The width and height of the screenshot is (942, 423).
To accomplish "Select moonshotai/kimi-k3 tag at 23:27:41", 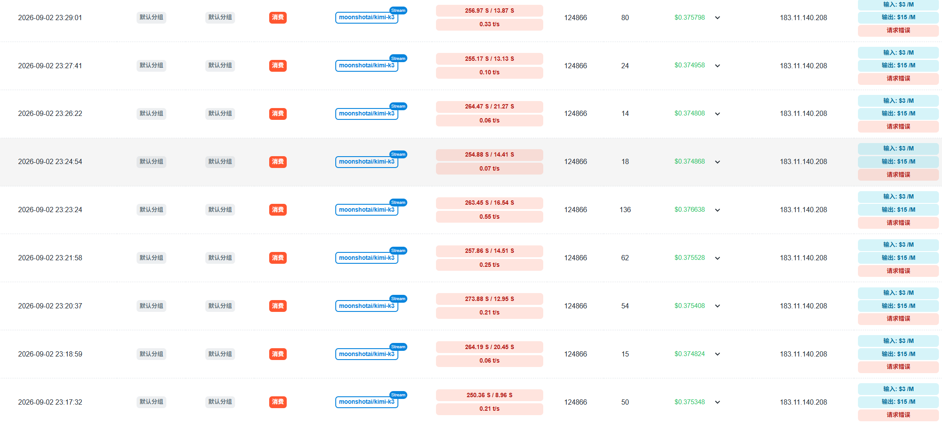I will pyautogui.click(x=366, y=66).
